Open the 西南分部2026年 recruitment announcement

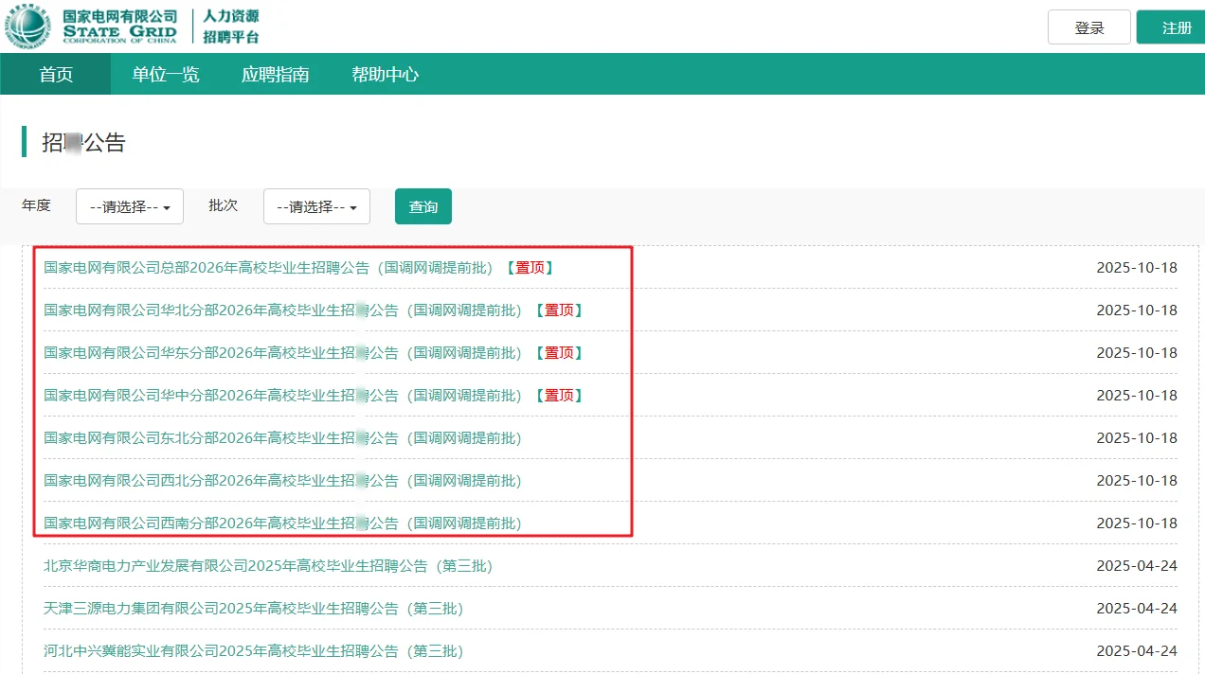pyautogui.click(x=282, y=523)
